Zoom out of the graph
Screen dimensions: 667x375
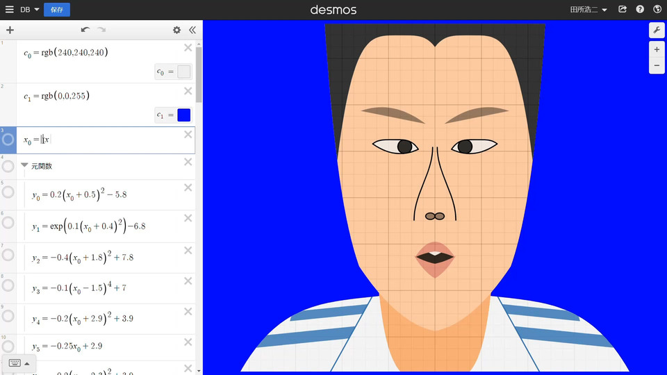click(x=657, y=65)
